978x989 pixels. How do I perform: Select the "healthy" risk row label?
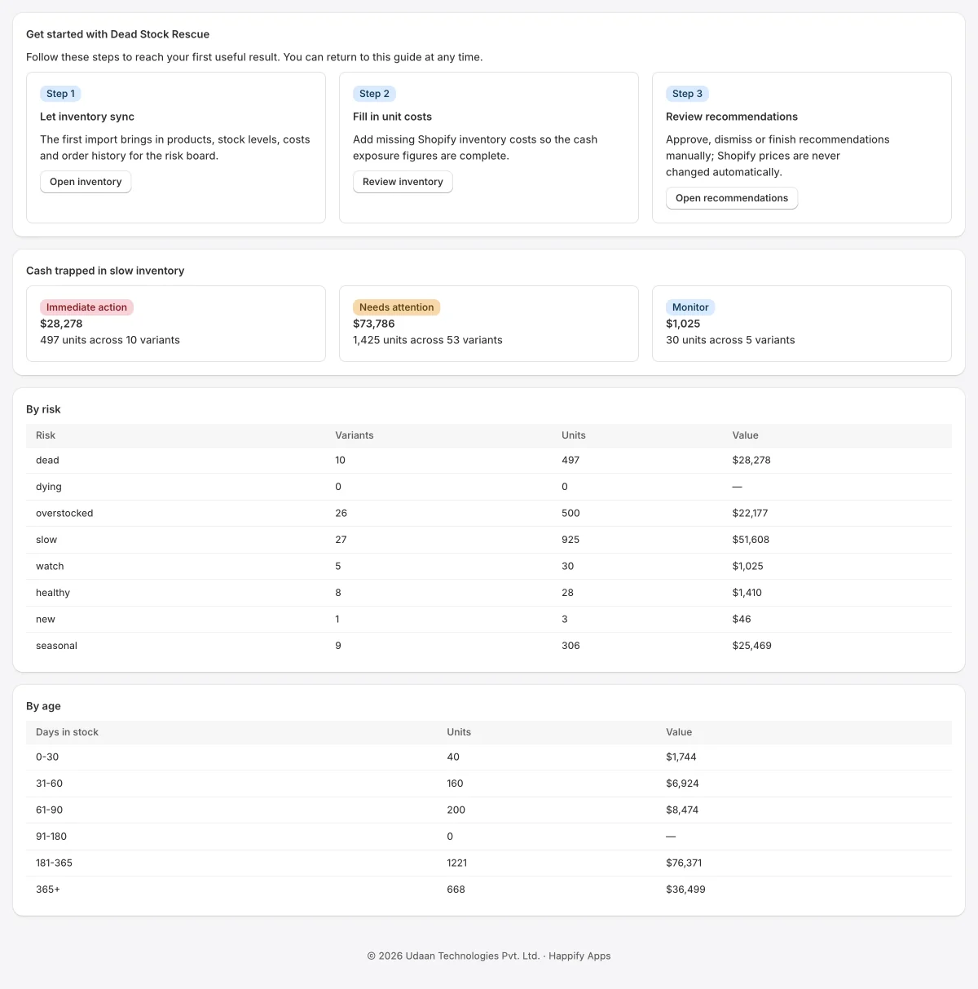click(53, 593)
